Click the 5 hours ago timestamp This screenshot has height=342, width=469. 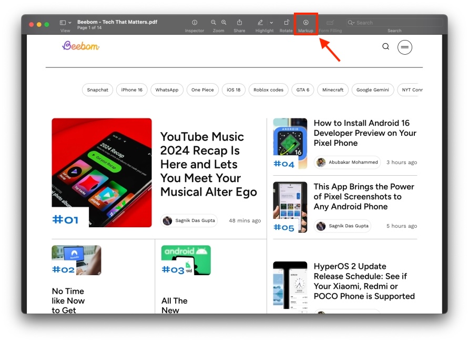point(402,226)
